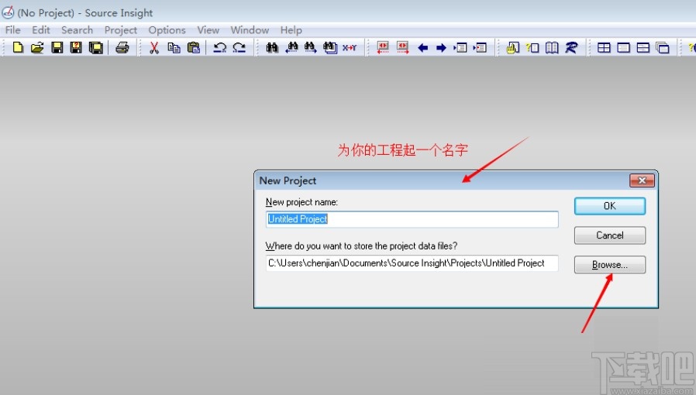Click the Search Files binoculars icon

330,47
